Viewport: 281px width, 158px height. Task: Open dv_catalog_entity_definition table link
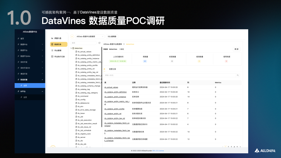click(115, 92)
